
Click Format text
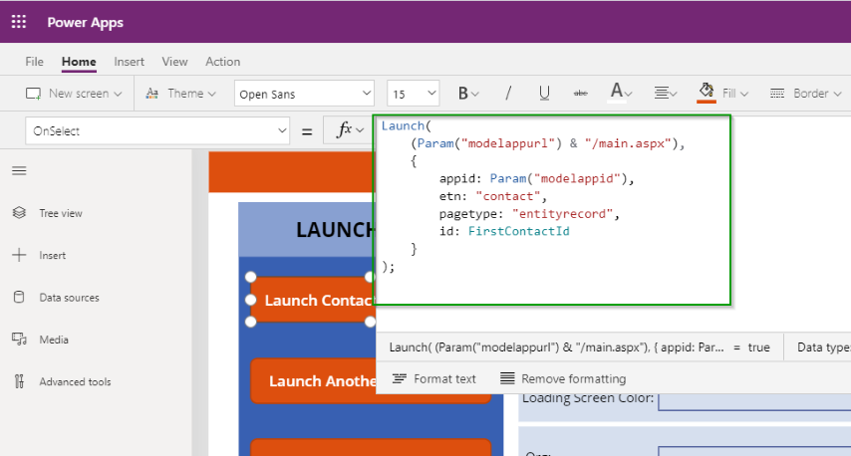coord(433,378)
